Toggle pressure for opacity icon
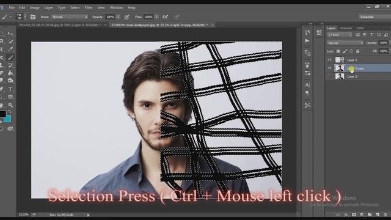Viewport: 391px width, 220px height. pyautogui.click(x=127, y=17)
